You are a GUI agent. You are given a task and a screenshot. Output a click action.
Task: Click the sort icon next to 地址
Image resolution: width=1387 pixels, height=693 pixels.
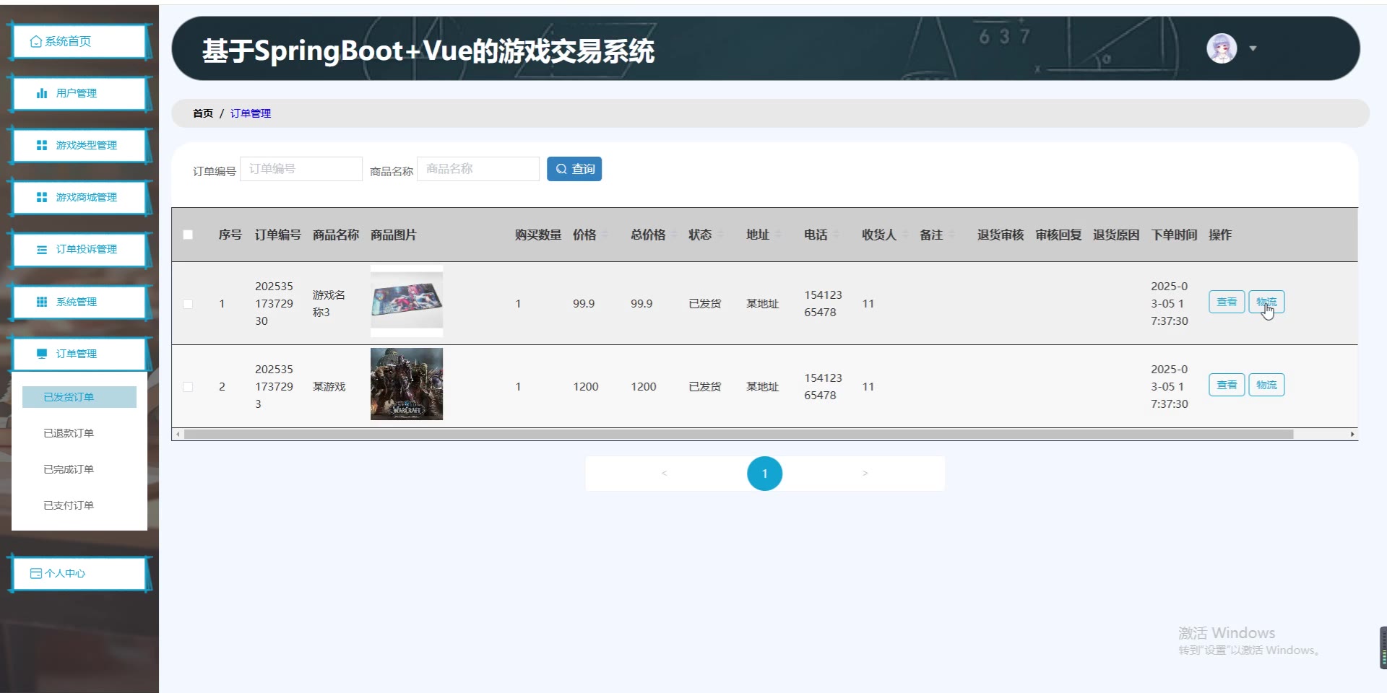coord(778,235)
